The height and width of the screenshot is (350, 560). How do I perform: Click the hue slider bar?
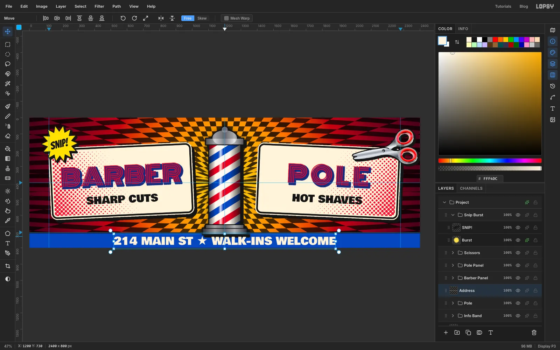pyautogui.click(x=490, y=161)
